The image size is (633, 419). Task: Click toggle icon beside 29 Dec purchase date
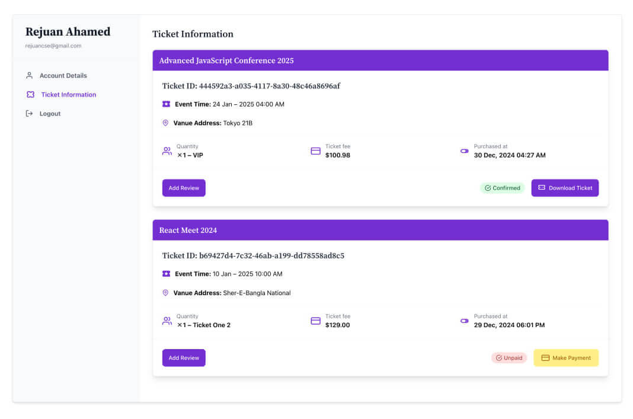464,321
